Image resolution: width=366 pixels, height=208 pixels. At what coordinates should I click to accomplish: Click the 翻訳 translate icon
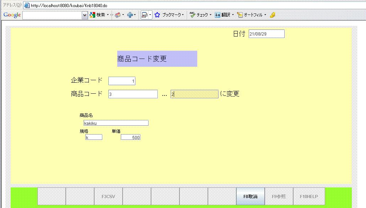[217, 15]
